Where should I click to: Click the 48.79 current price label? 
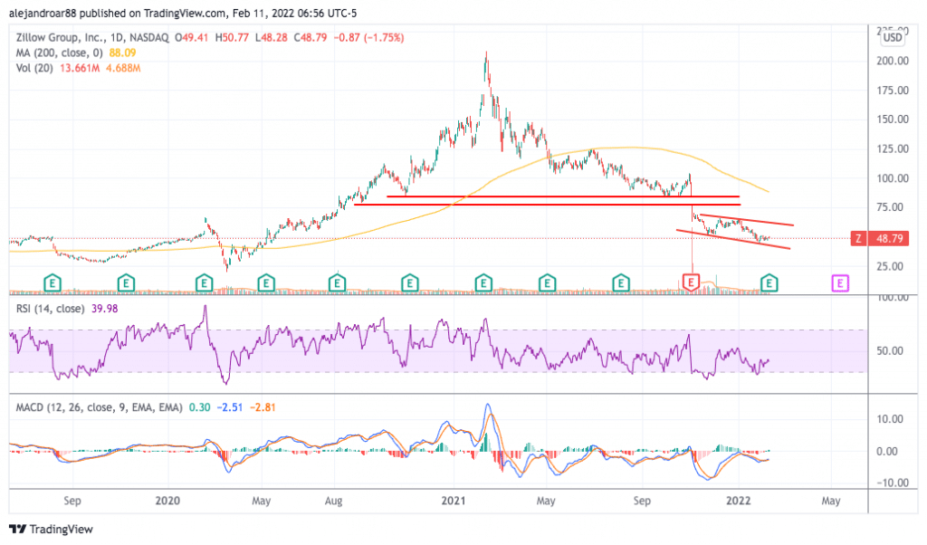tap(890, 239)
